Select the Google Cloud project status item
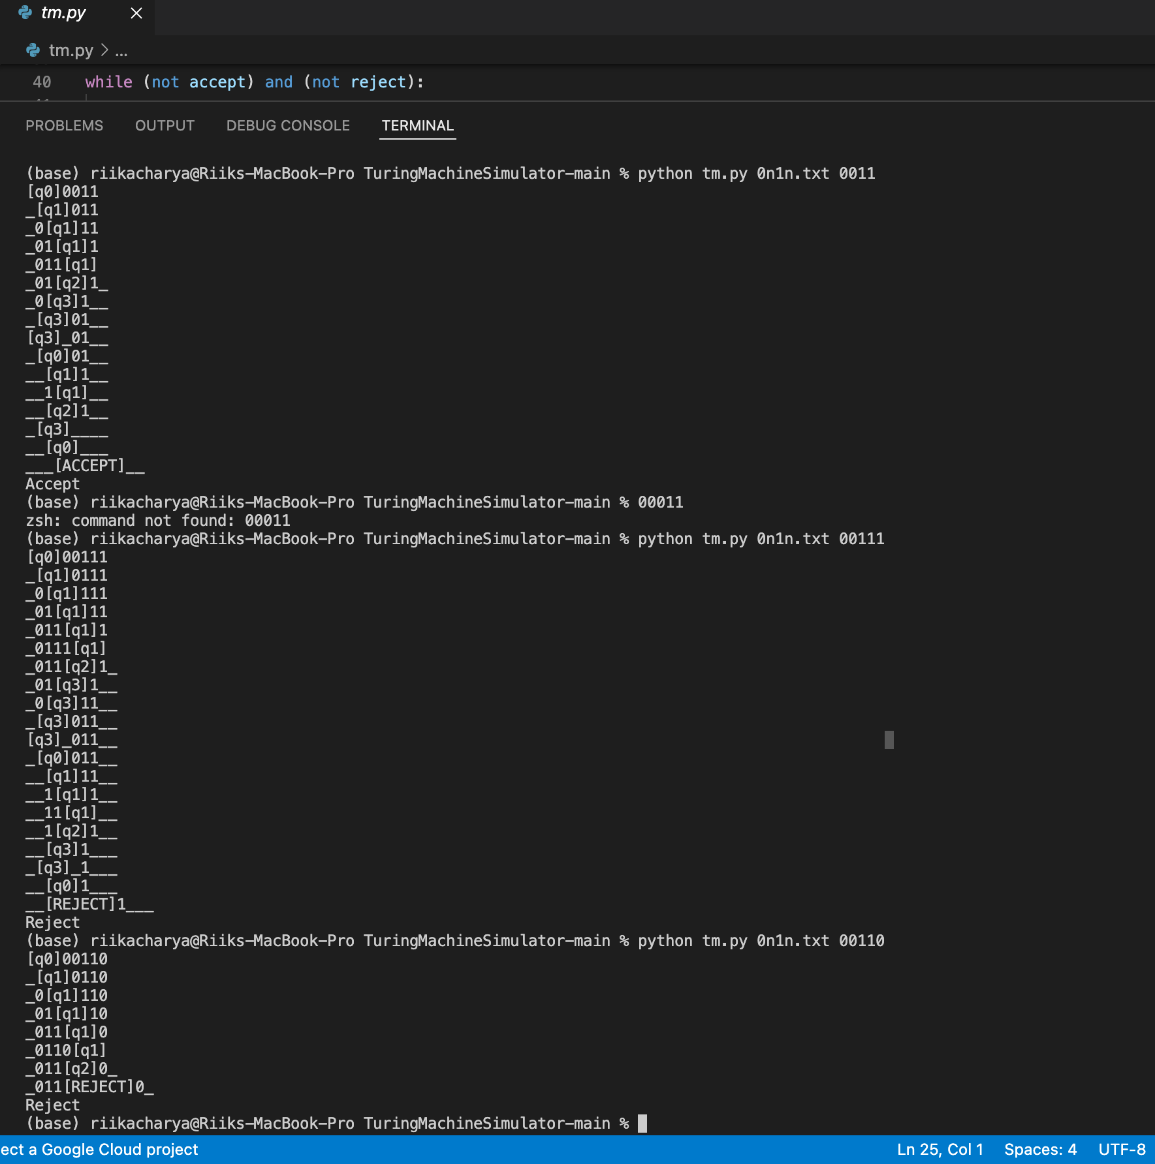Viewport: 1155px width, 1164px height. pos(99,1149)
